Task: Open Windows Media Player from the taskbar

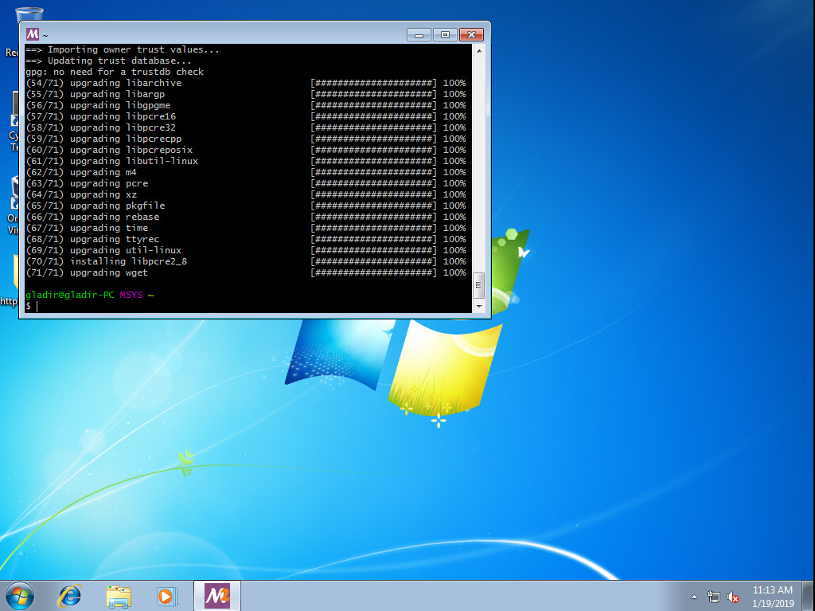Action: coord(166,595)
